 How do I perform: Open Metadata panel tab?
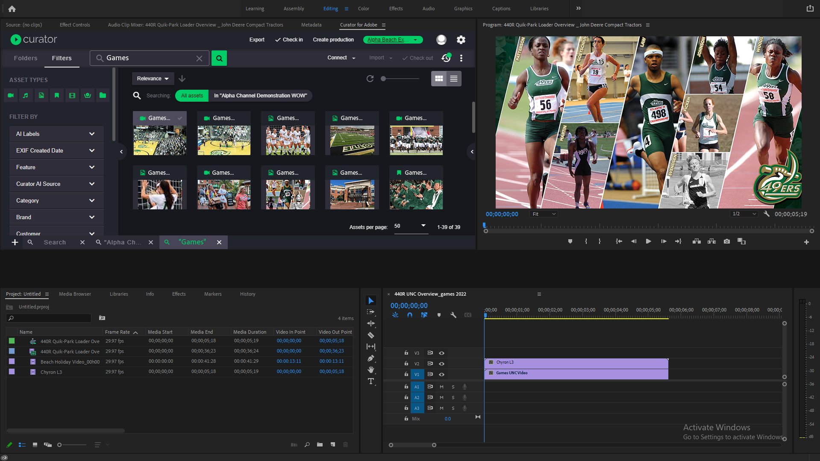pos(311,25)
